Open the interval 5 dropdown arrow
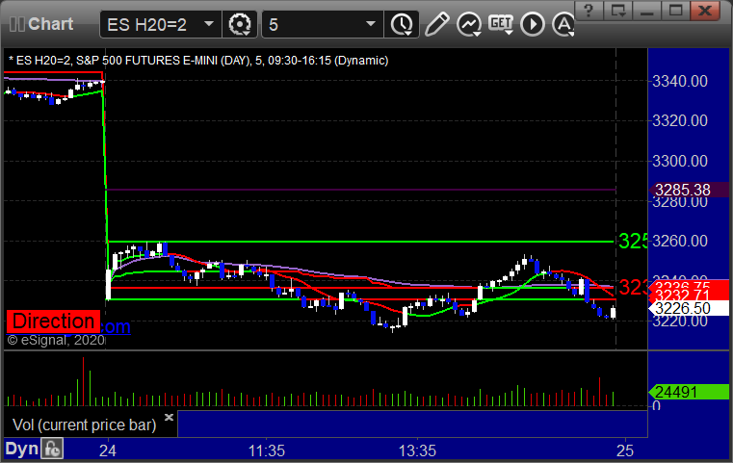The image size is (733, 463). 371,22
